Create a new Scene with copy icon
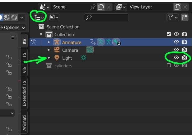The height and width of the screenshot is (135, 192). tap(101, 7)
